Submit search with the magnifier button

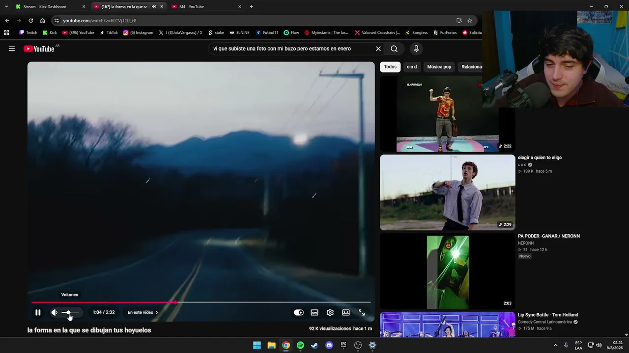coord(394,49)
